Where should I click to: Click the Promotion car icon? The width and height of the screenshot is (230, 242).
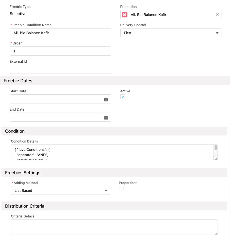[x=125, y=15]
